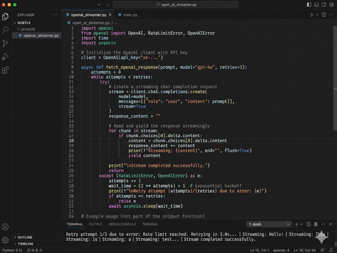
Task: Click 'Ln 18, Col 34' cursor position
Action: tap(305, 250)
